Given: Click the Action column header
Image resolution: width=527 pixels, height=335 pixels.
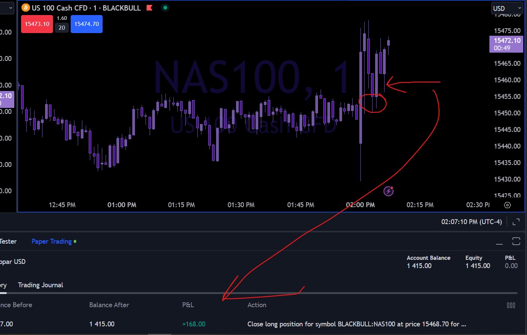Looking at the screenshot, I should point(257,305).
